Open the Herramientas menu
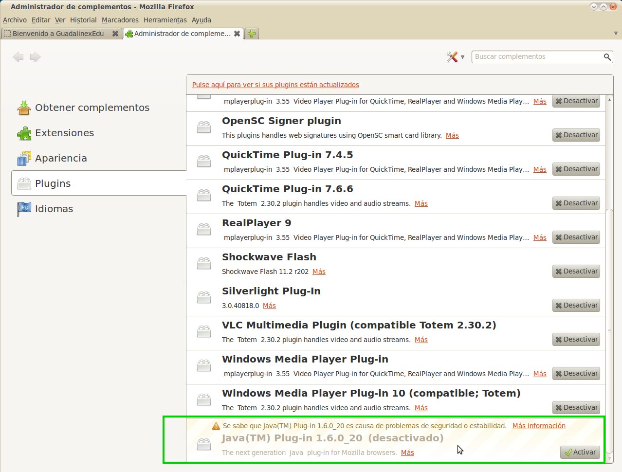 [165, 20]
